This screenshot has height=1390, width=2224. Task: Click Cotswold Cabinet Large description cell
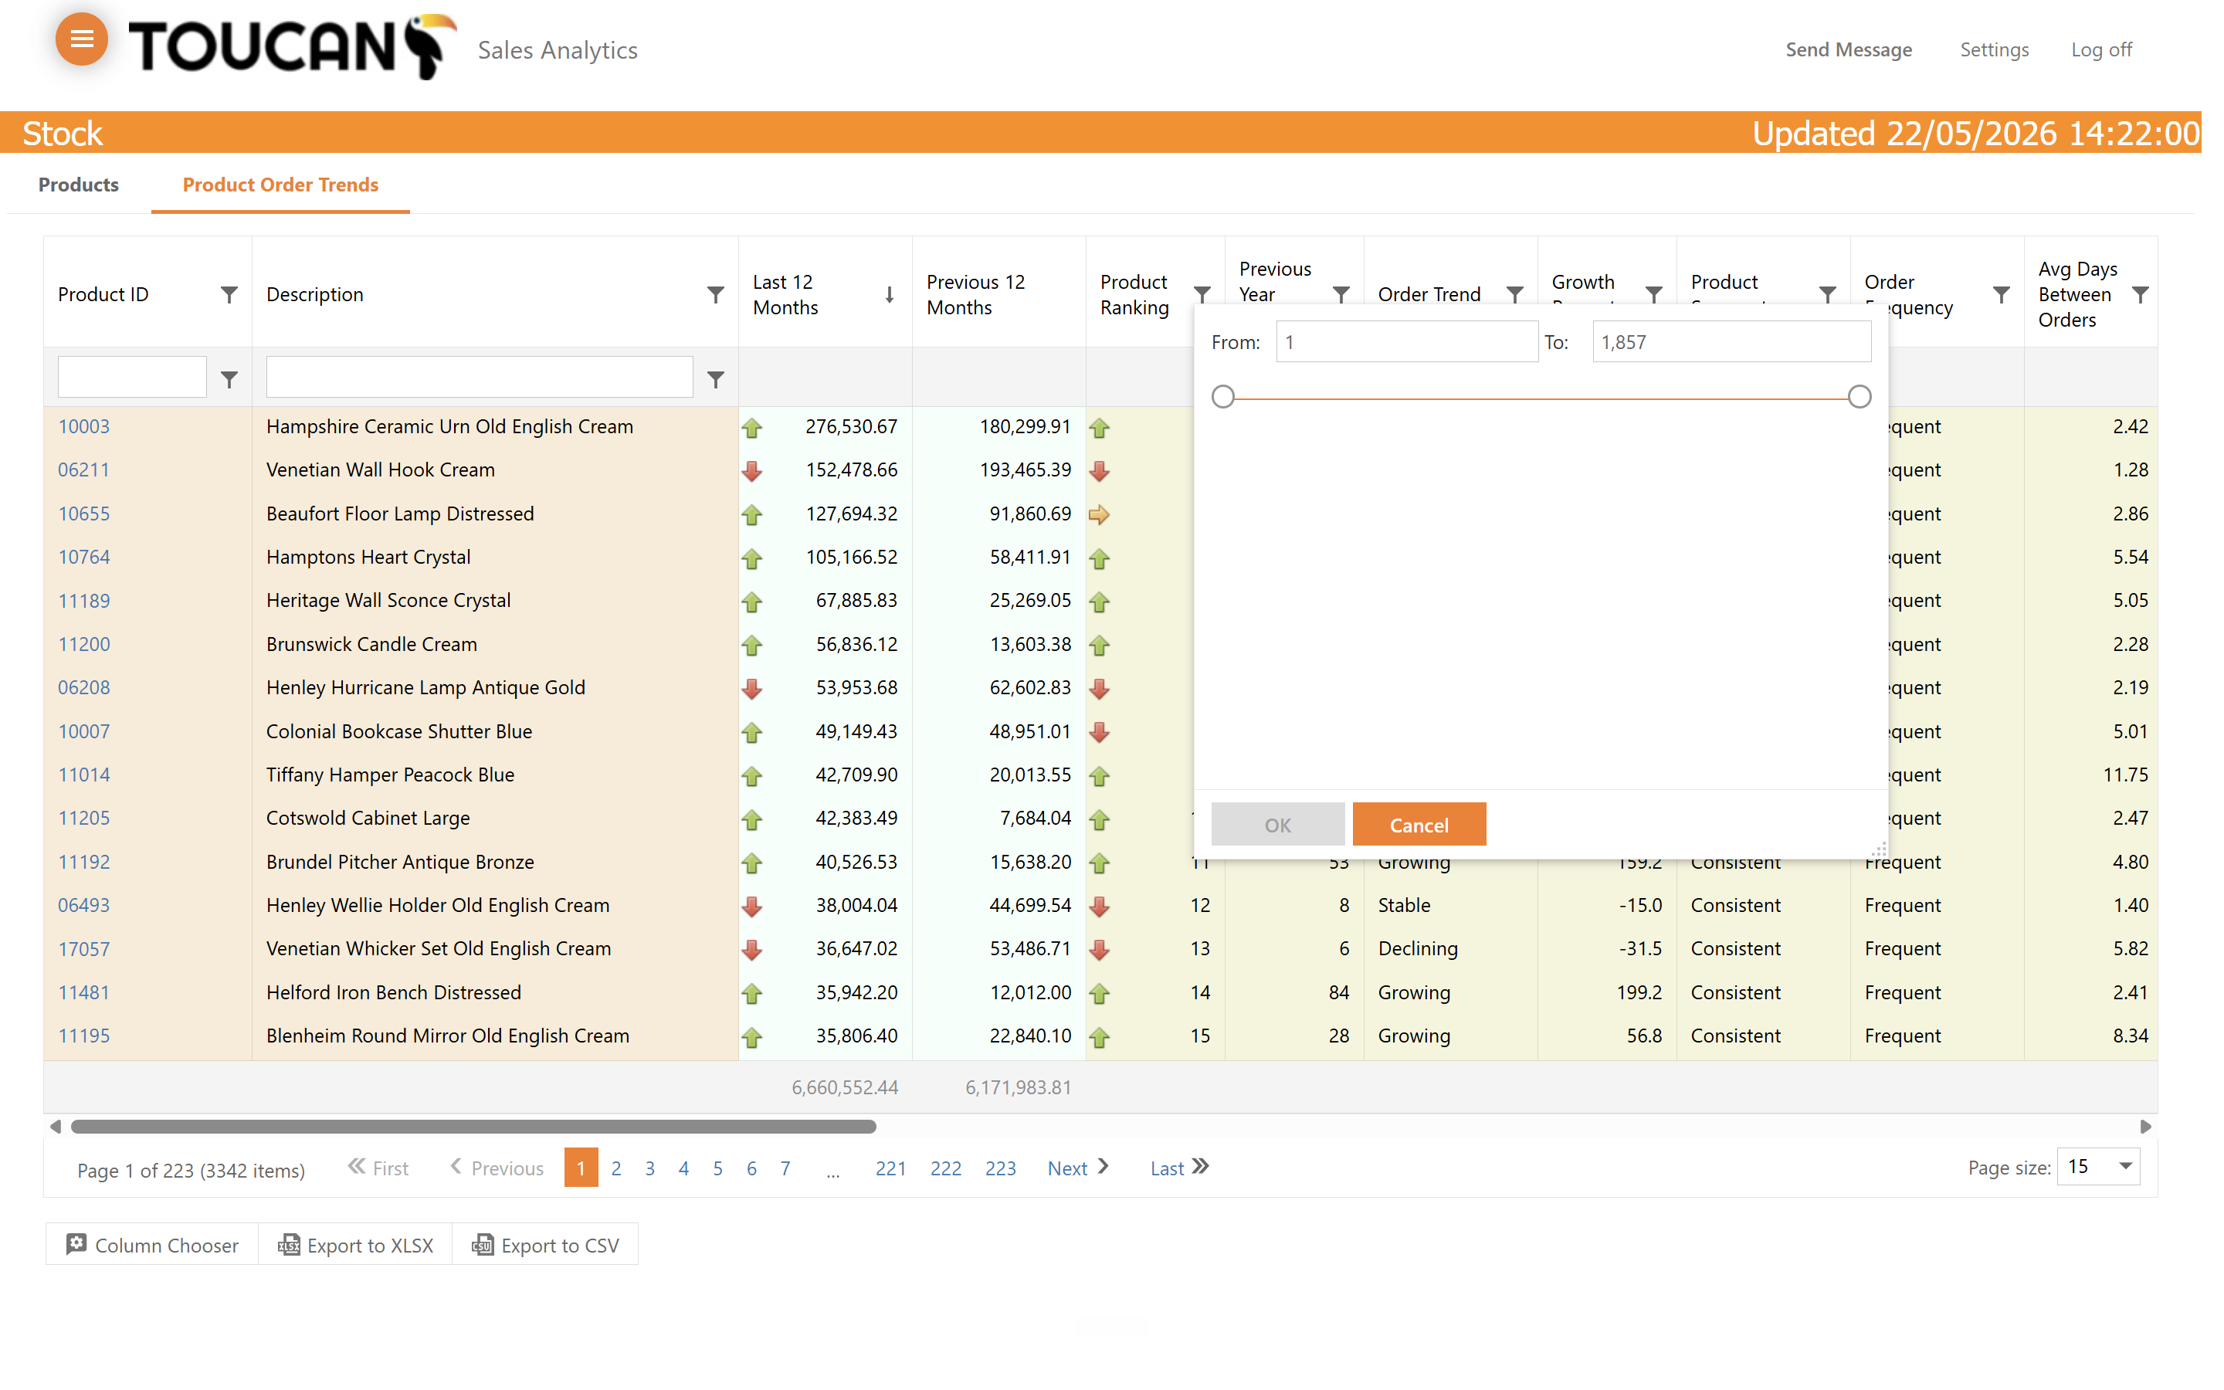(494, 819)
